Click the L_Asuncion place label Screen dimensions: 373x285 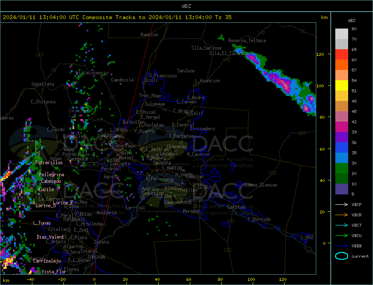pos(208,81)
